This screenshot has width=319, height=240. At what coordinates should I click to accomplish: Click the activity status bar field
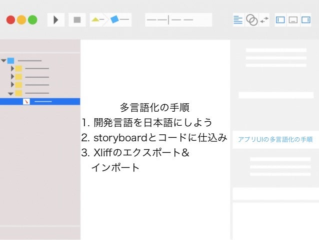tap(178, 20)
